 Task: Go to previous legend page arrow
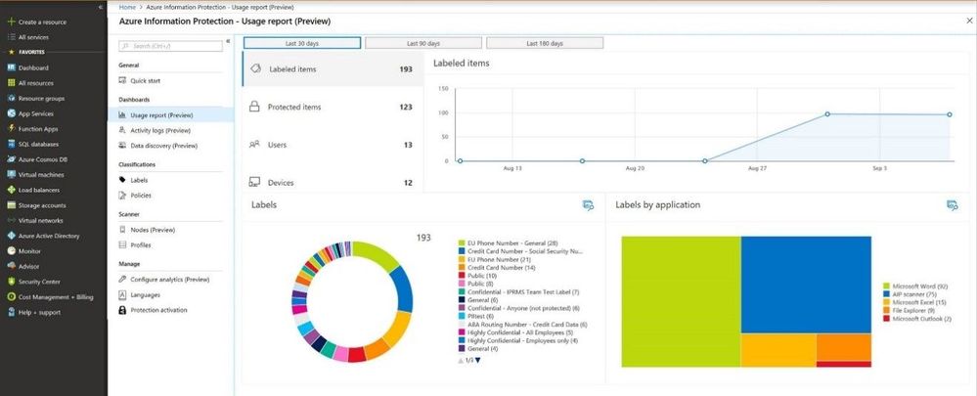coord(461,360)
